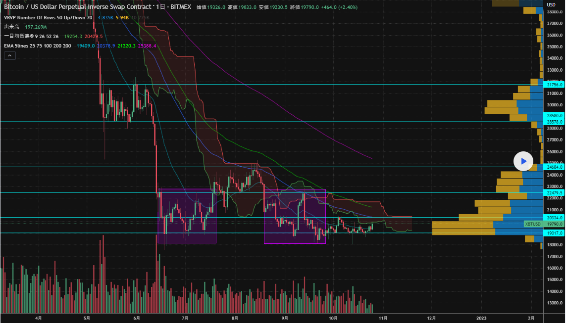Collapse the indicator legend using chevron button

[10, 56]
